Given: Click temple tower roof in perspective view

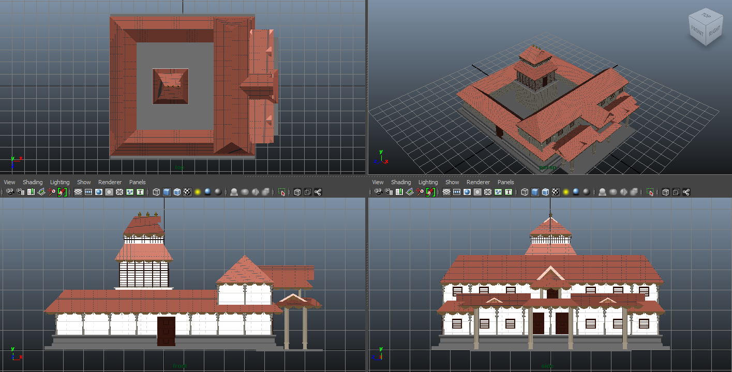Looking at the screenshot, I should click(x=536, y=54).
